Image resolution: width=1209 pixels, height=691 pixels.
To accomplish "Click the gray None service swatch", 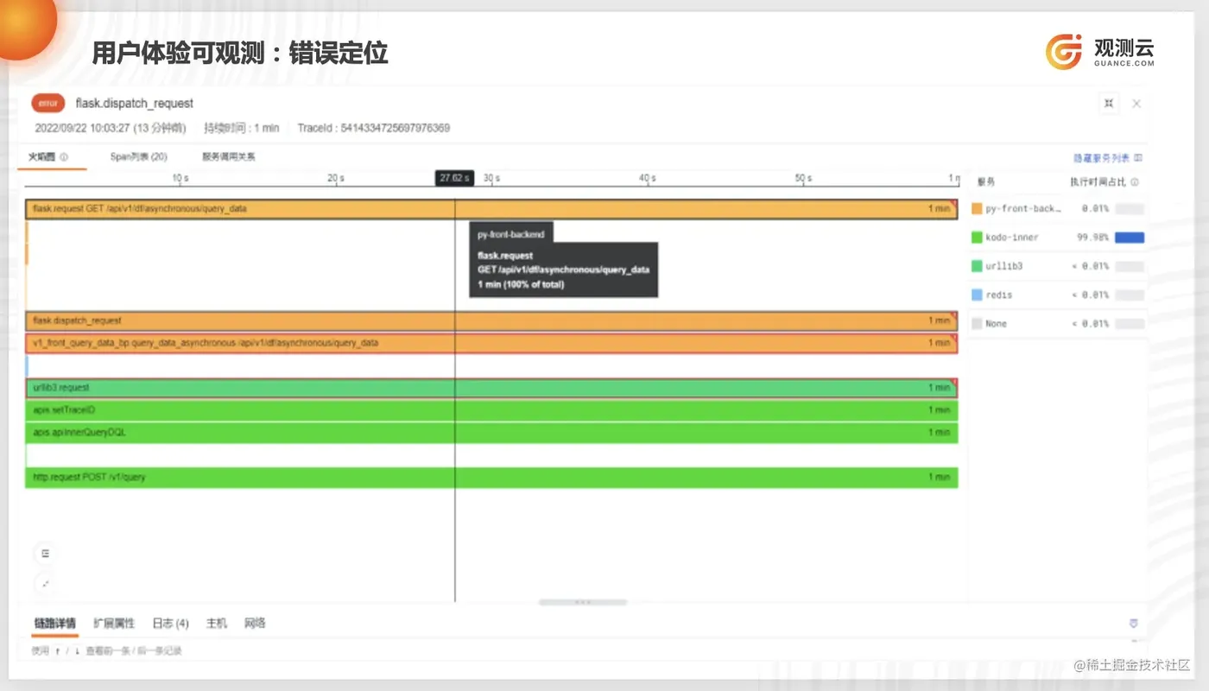I will pyautogui.click(x=977, y=324).
